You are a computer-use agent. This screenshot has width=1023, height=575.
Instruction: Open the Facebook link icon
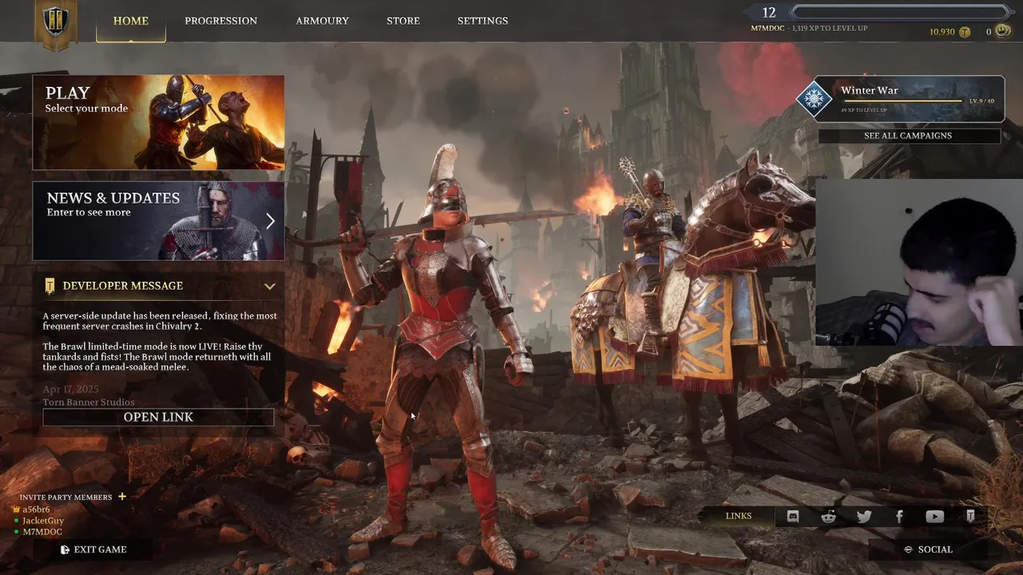coord(899,517)
